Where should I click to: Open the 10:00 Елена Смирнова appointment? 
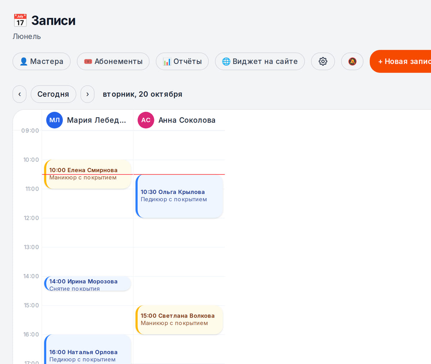[88, 174]
